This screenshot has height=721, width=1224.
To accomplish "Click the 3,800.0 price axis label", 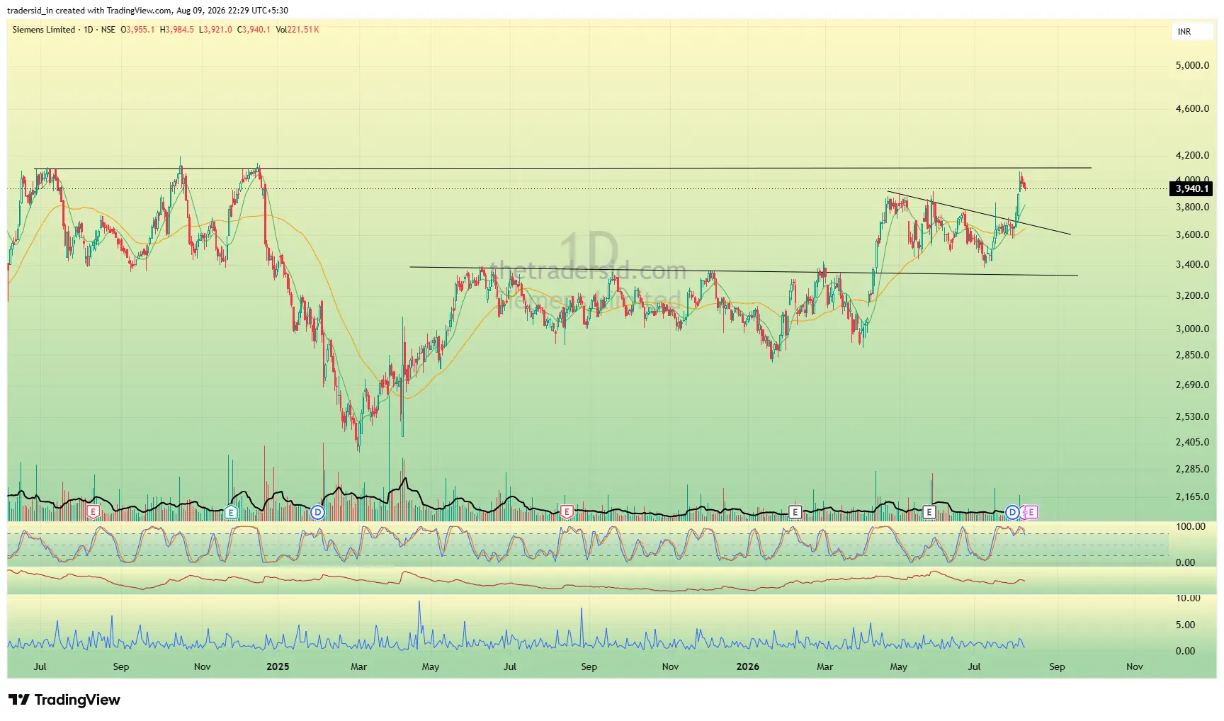I will pyautogui.click(x=1192, y=207).
